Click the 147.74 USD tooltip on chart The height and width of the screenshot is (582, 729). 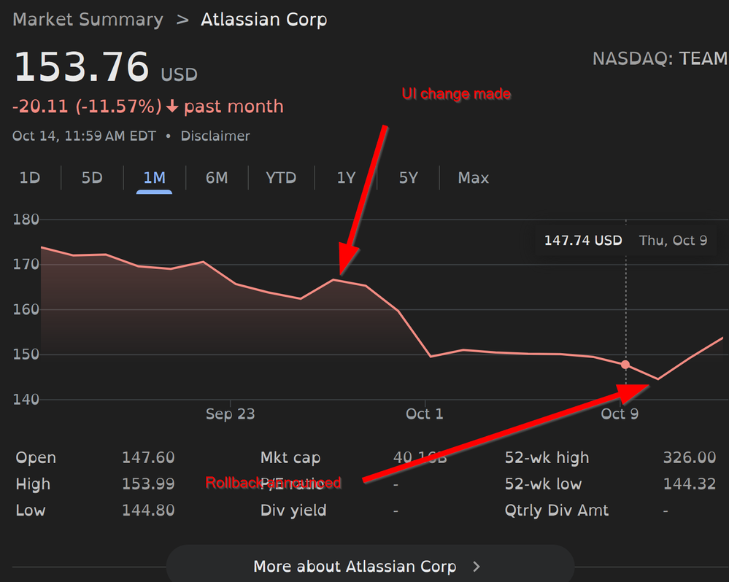(582, 240)
